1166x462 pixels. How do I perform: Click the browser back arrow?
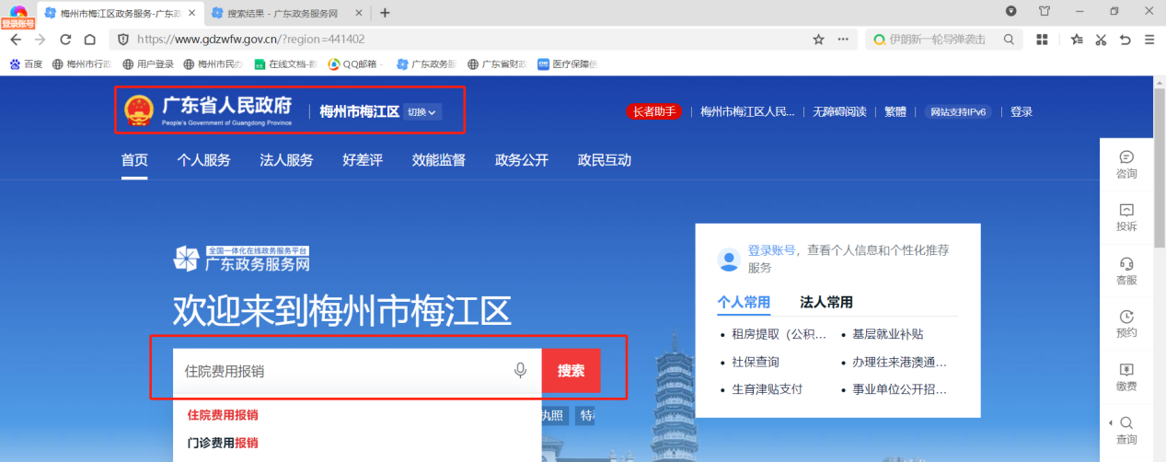[x=16, y=40]
